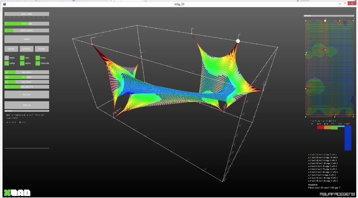The height and width of the screenshot is (198, 358).
Task: Click the CREATE button
Action: (27, 39)
